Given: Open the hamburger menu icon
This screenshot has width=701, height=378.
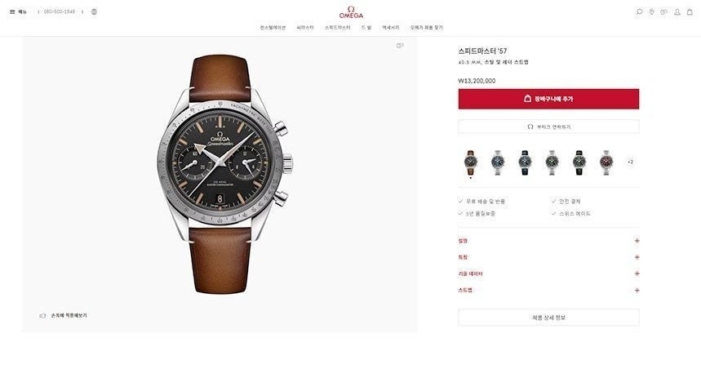Looking at the screenshot, I should tap(12, 12).
